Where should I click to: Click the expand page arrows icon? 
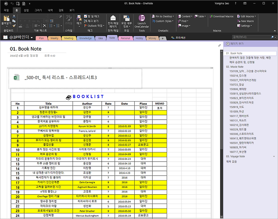point(219,46)
